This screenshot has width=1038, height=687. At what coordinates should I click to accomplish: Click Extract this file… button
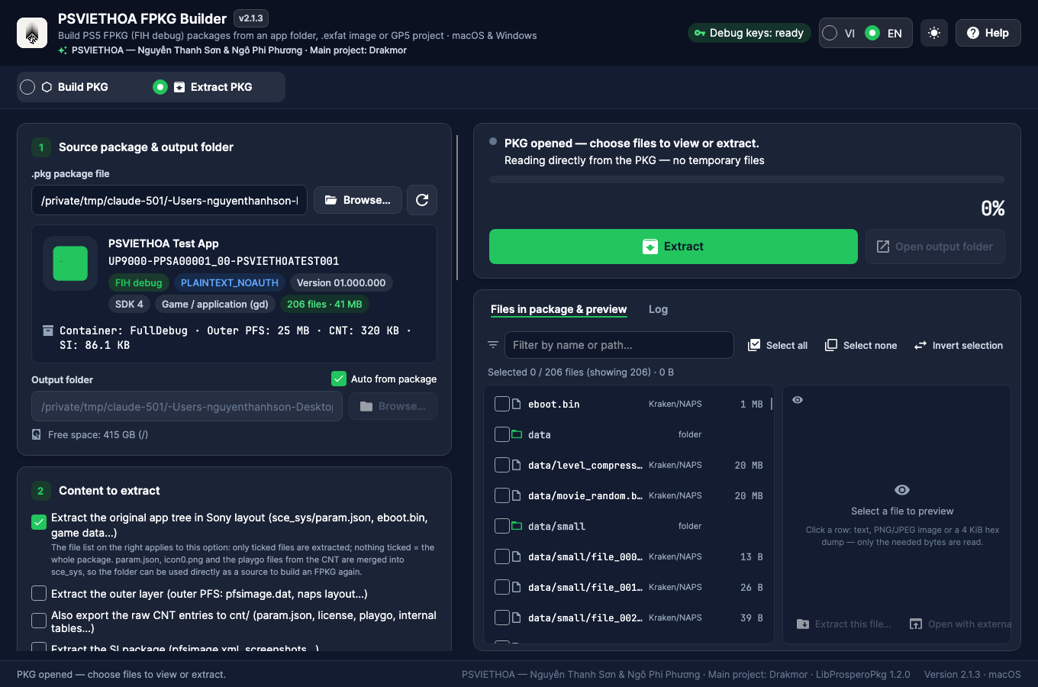[x=844, y=624]
